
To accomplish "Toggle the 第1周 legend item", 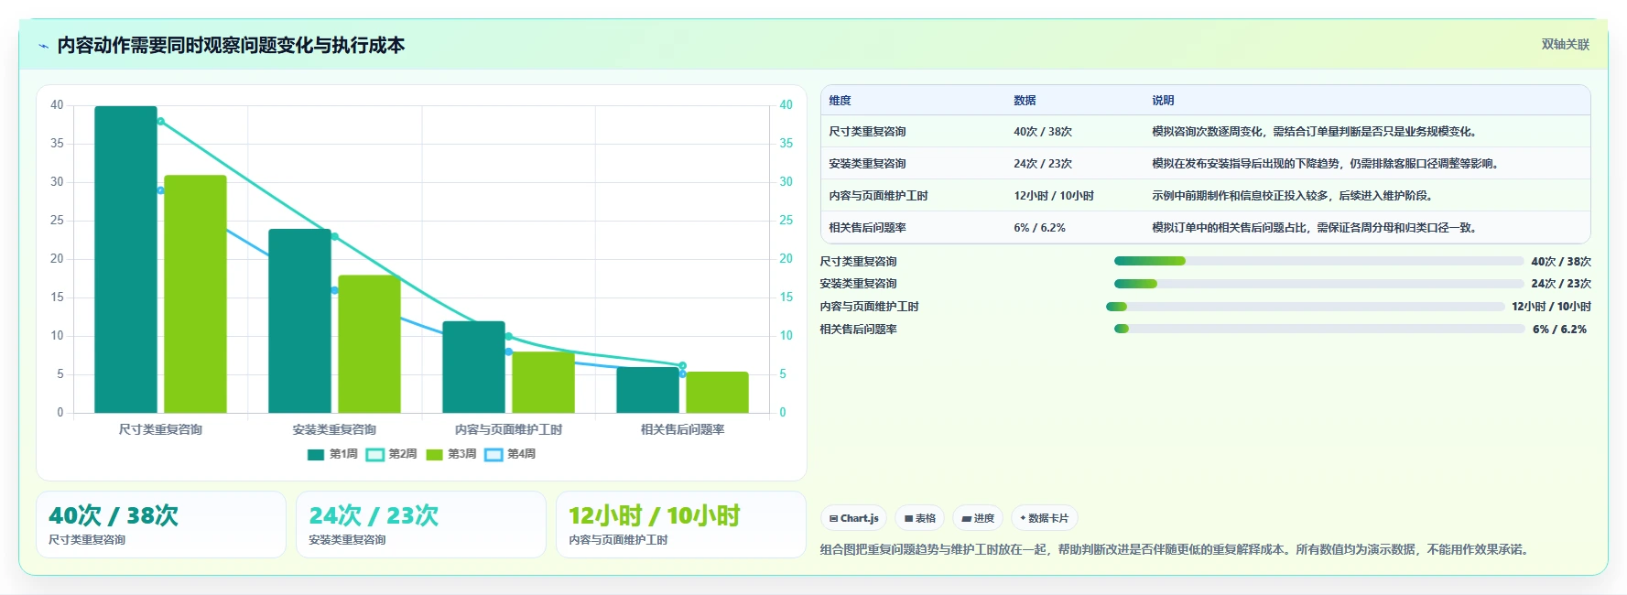I will coord(332,454).
